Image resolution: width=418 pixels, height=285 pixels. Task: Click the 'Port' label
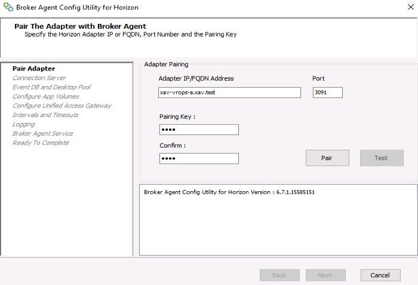318,78
